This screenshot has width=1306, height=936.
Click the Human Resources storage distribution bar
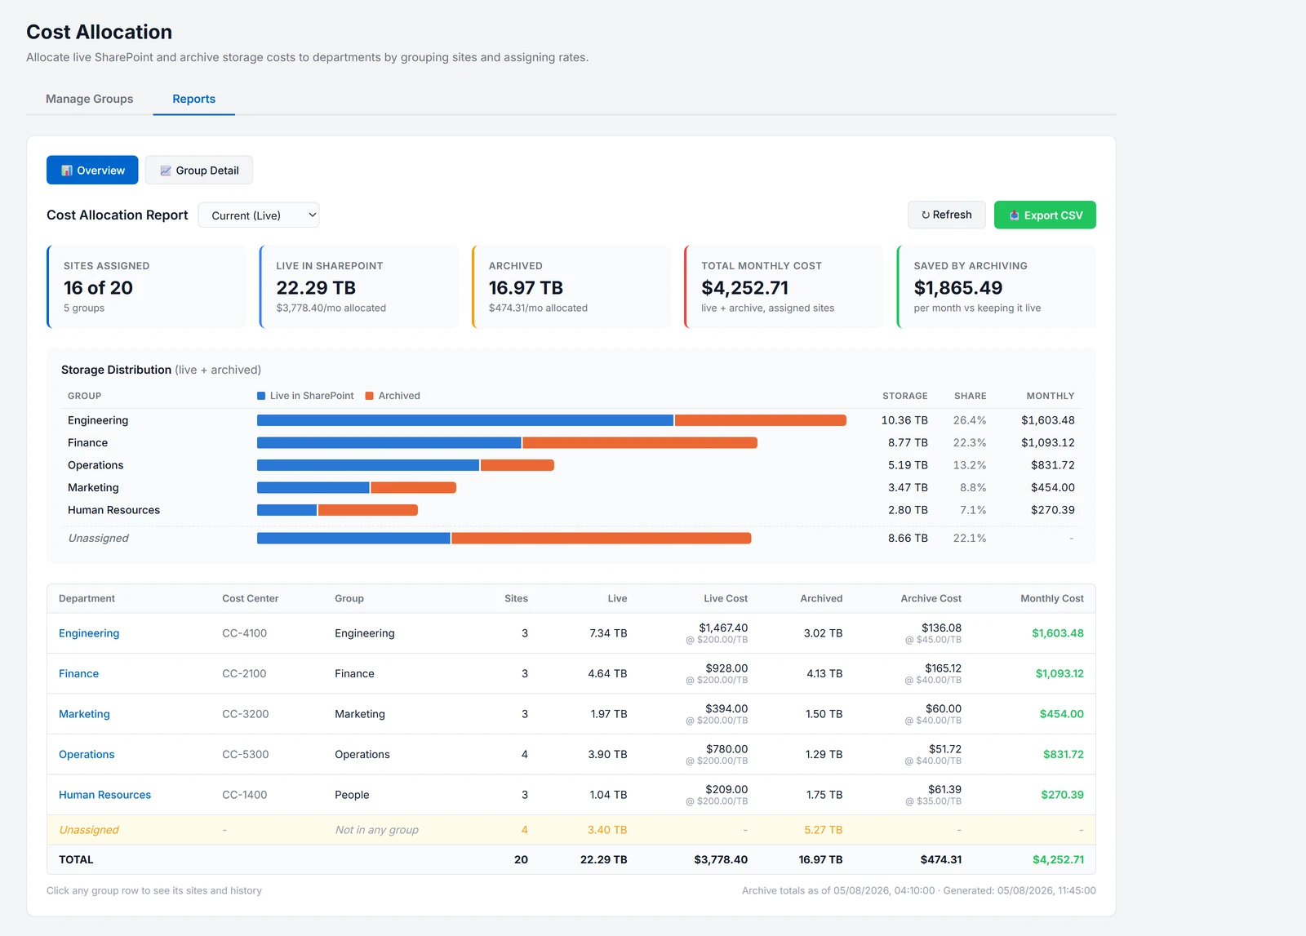coord(337,510)
